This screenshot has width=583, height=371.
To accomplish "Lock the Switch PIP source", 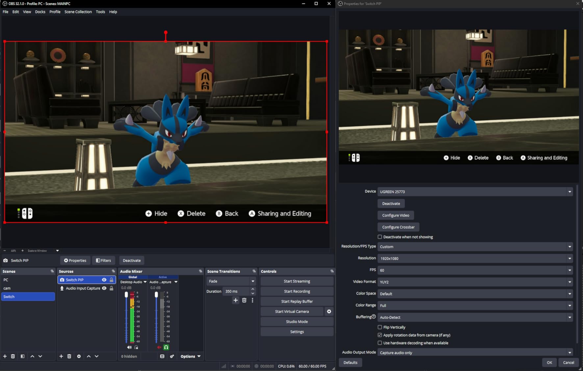I will tap(112, 280).
